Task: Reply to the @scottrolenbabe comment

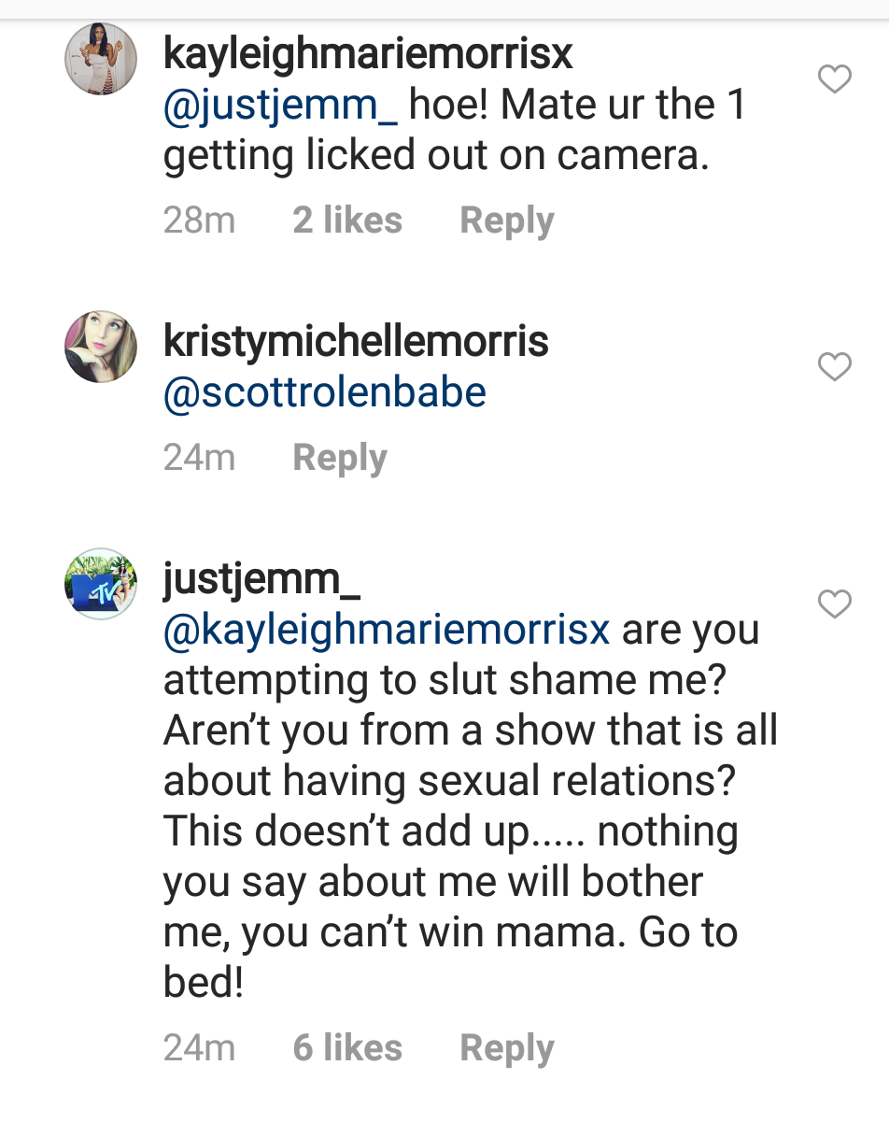Action: coord(340,458)
